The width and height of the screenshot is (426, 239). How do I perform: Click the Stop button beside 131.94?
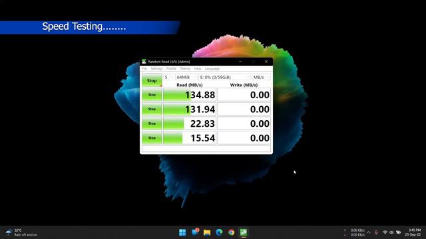tap(152, 109)
